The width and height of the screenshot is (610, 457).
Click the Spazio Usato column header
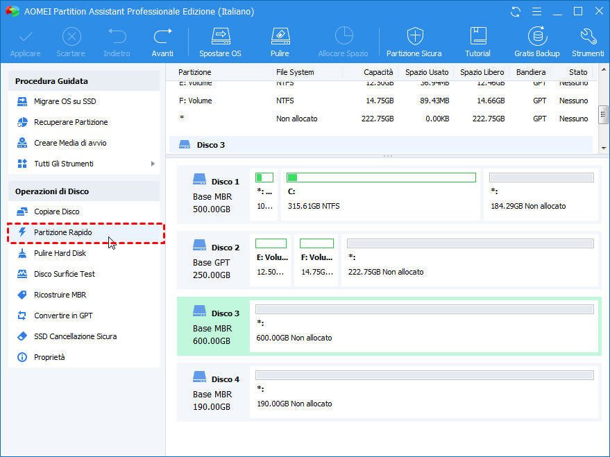coord(427,72)
